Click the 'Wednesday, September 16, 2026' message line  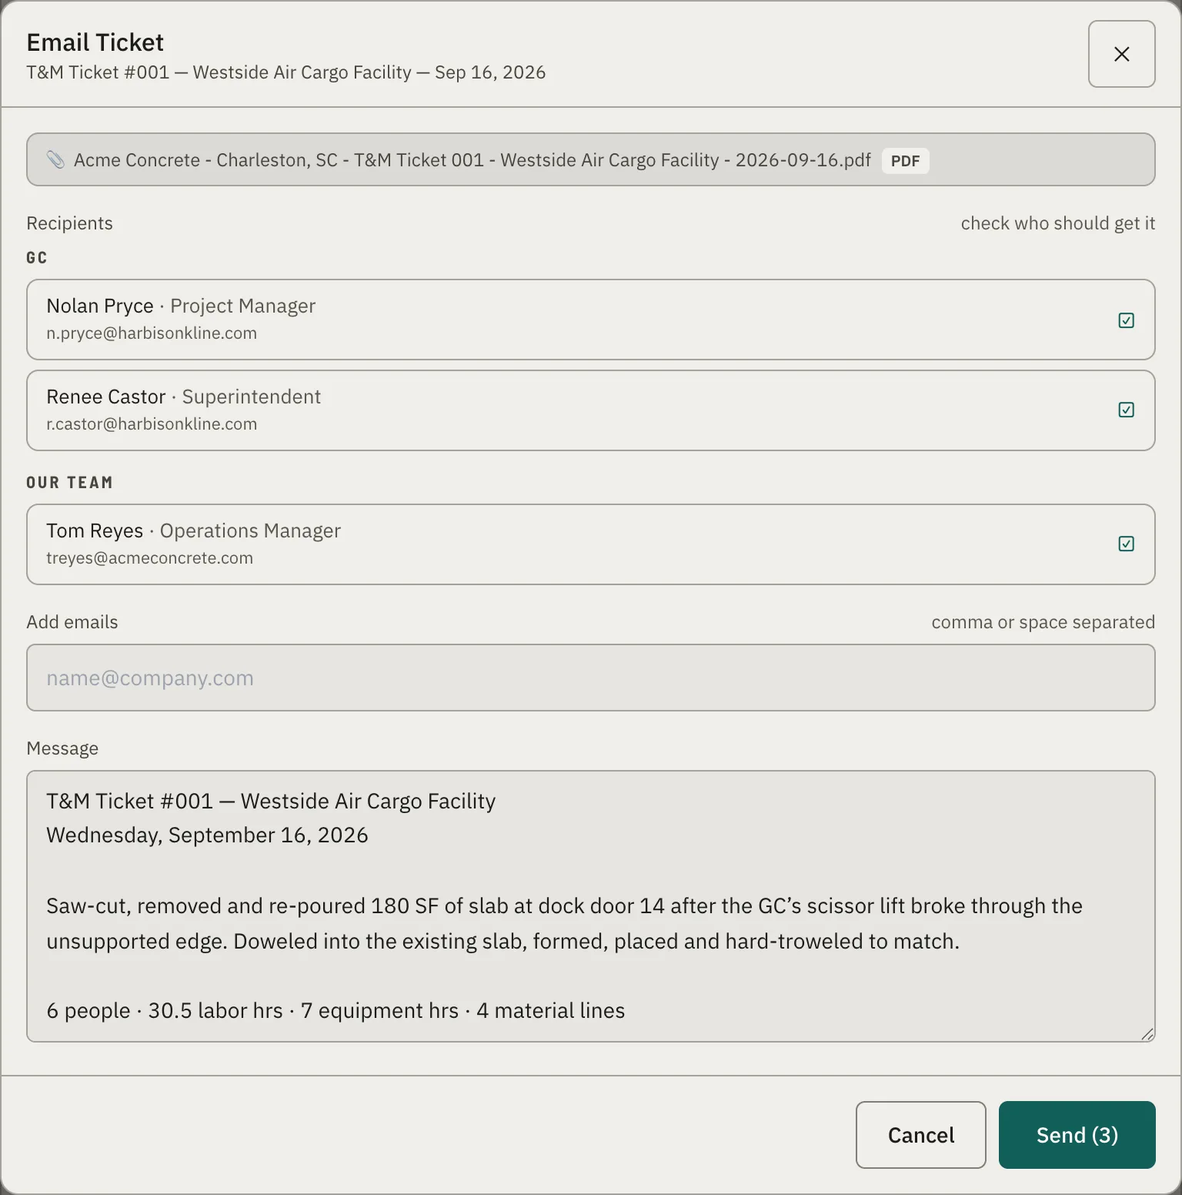point(207,835)
